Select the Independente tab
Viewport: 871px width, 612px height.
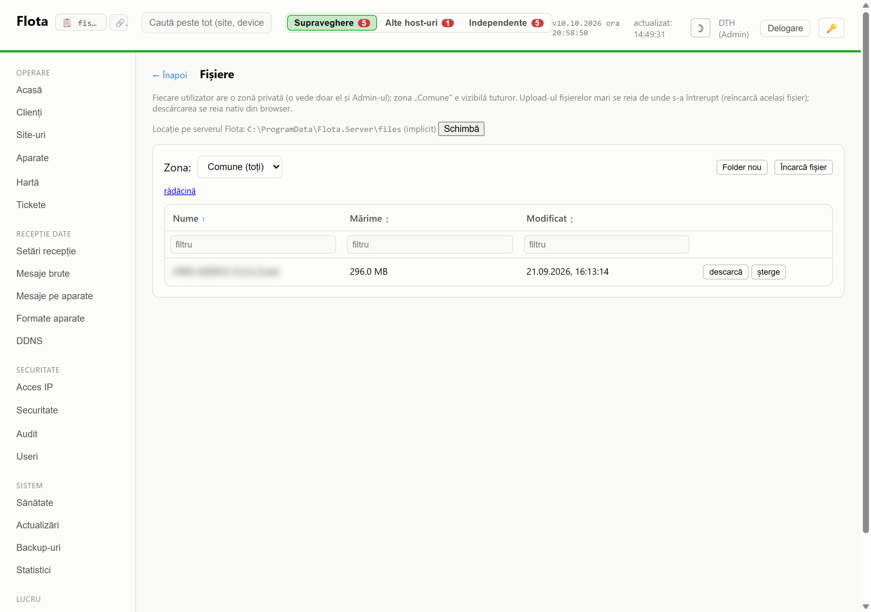click(x=506, y=23)
